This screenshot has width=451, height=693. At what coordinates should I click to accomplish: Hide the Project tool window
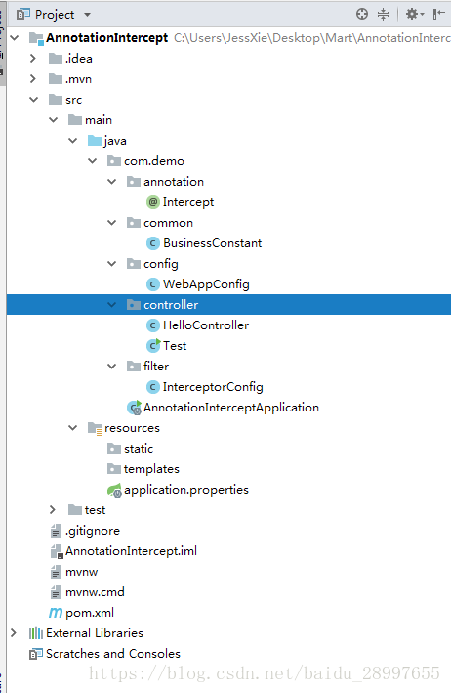438,14
